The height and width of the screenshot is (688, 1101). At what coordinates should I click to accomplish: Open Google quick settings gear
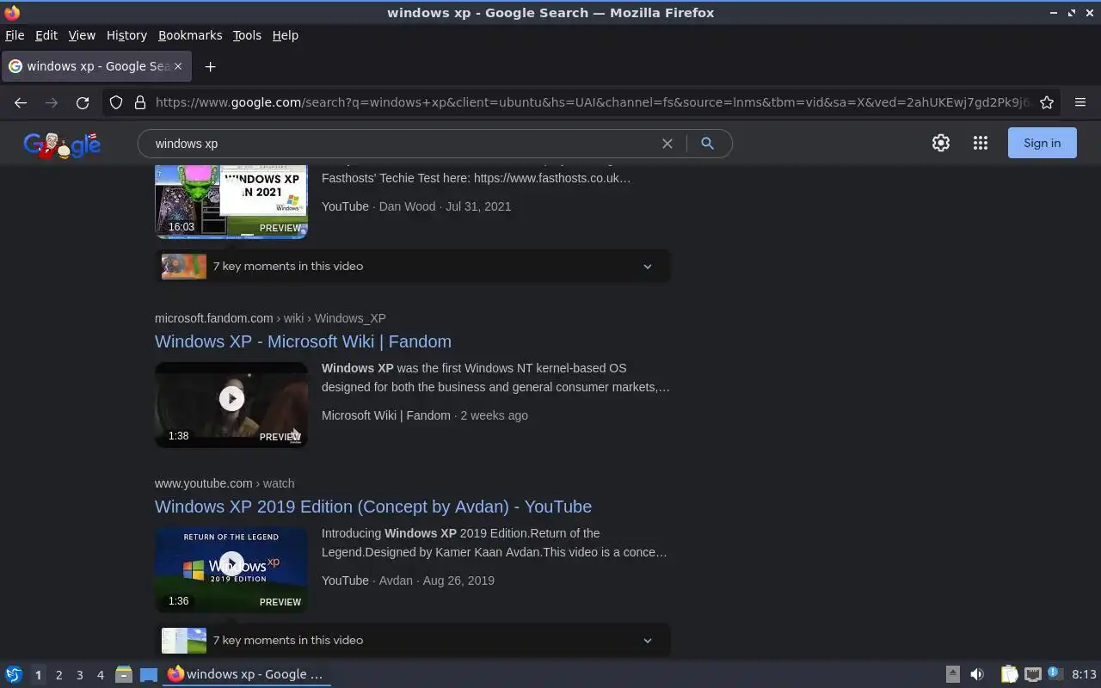(941, 144)
